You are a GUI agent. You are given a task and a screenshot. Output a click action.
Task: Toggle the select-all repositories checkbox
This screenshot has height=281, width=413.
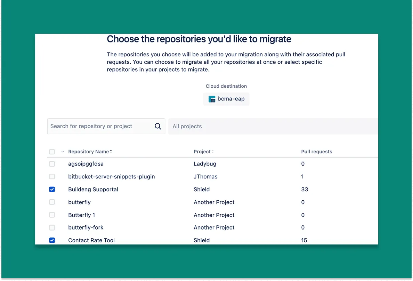tap(52, 152)
